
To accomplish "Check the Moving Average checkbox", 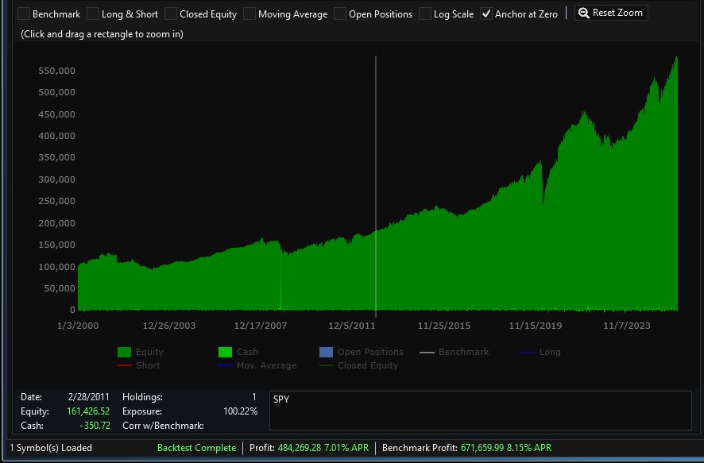I will click(x=249, y=14).
